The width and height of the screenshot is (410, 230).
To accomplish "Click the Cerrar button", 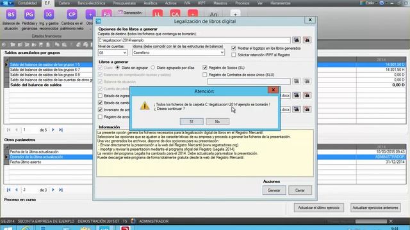I will click(300, 190).
